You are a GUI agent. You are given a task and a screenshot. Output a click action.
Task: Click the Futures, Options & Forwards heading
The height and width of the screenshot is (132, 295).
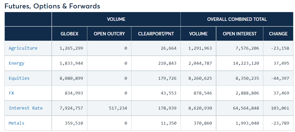52,6
